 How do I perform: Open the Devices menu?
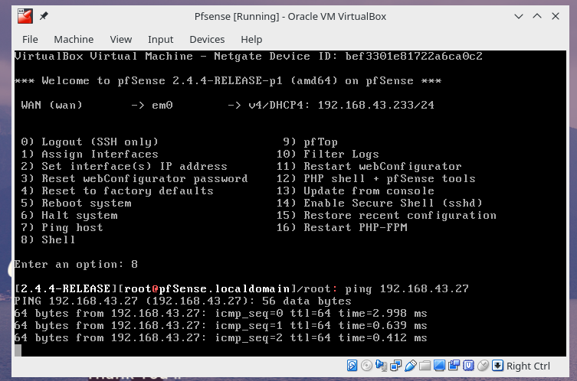click(x=207, y=39)
